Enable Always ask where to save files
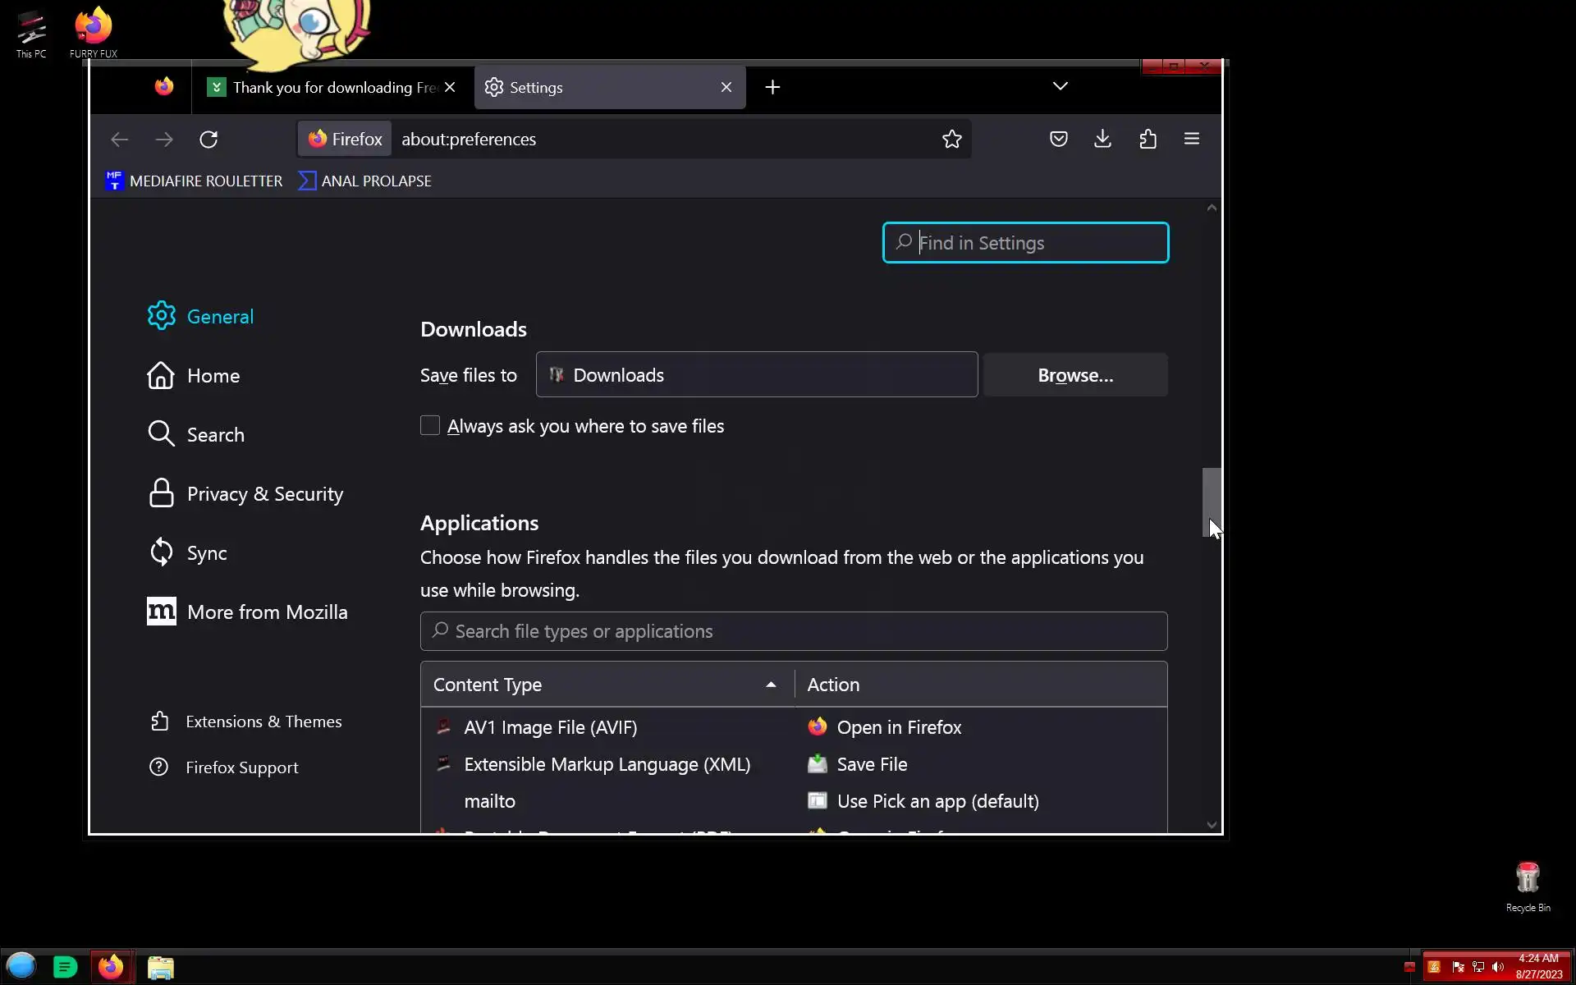 click(x=430, y=425)
